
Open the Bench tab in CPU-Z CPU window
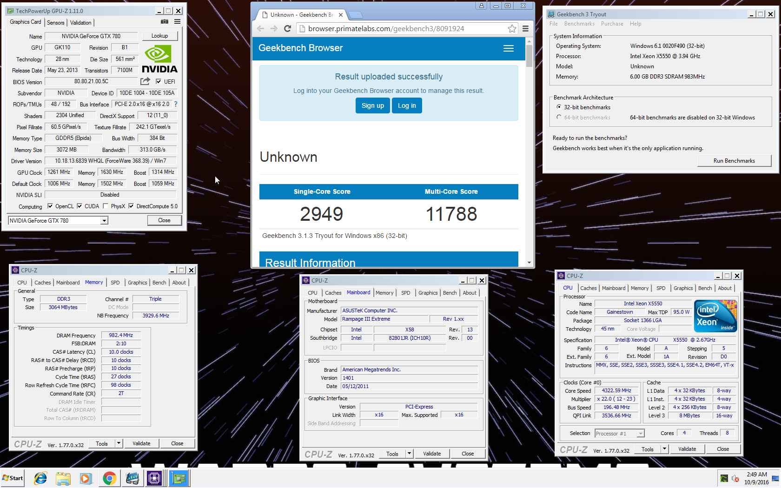[705, 288]
